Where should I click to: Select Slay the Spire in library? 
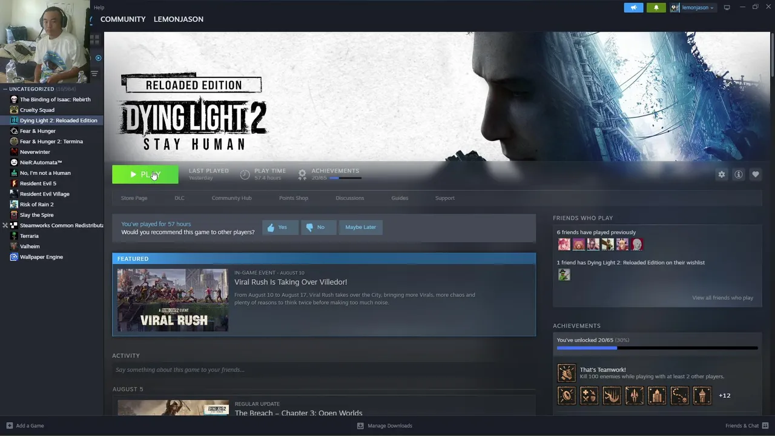[37, 215]
